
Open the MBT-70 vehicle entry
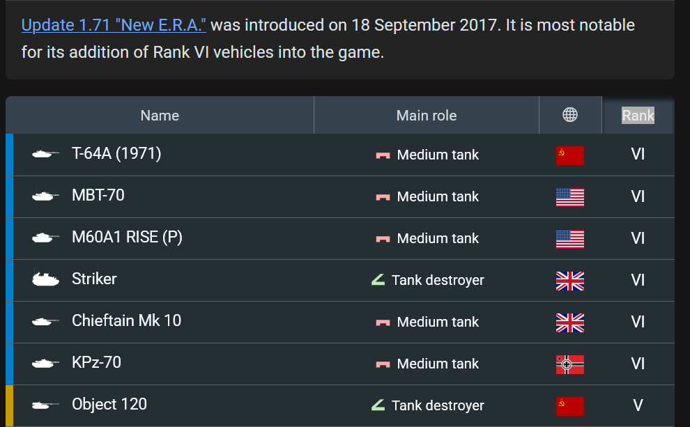click(x=98, y=195)
